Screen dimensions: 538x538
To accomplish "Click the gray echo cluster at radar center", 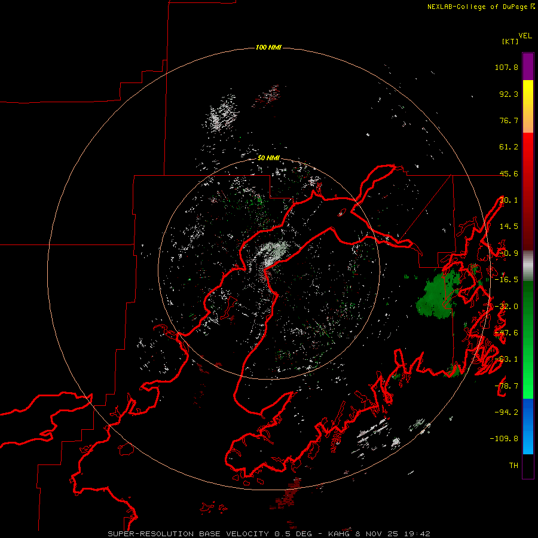I will pyautogui.click(x=273, y=253).
